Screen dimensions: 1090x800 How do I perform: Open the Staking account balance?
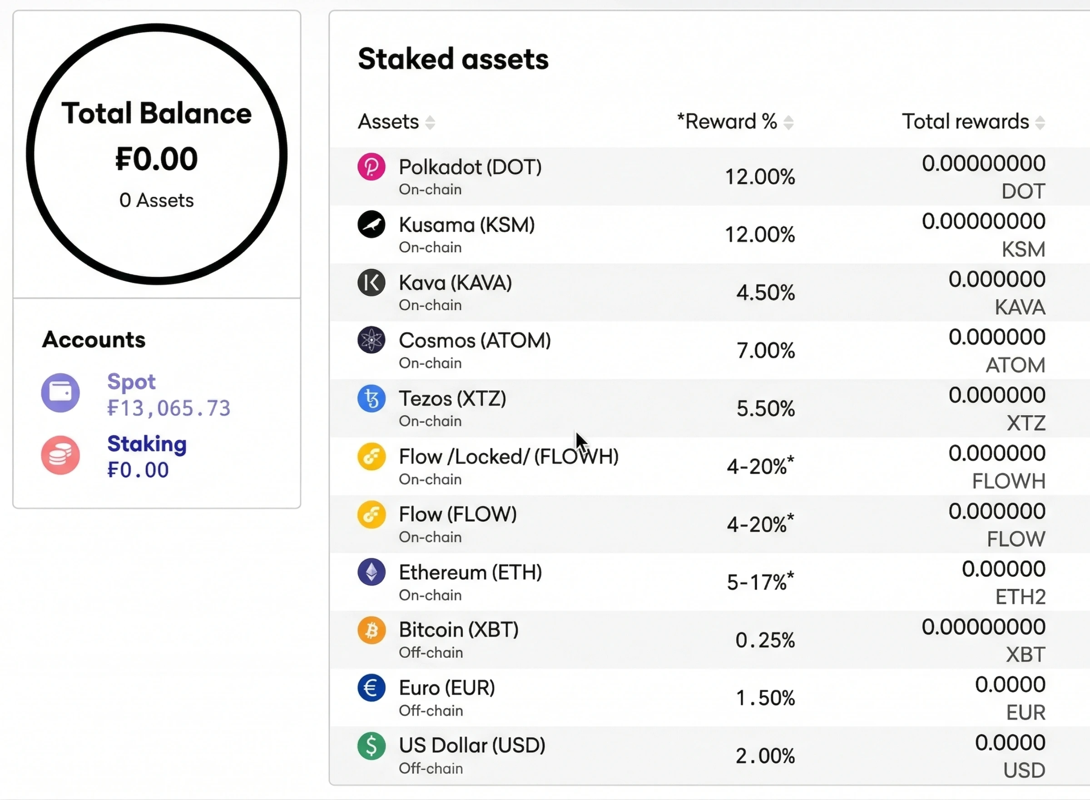[x=138, y=469]
